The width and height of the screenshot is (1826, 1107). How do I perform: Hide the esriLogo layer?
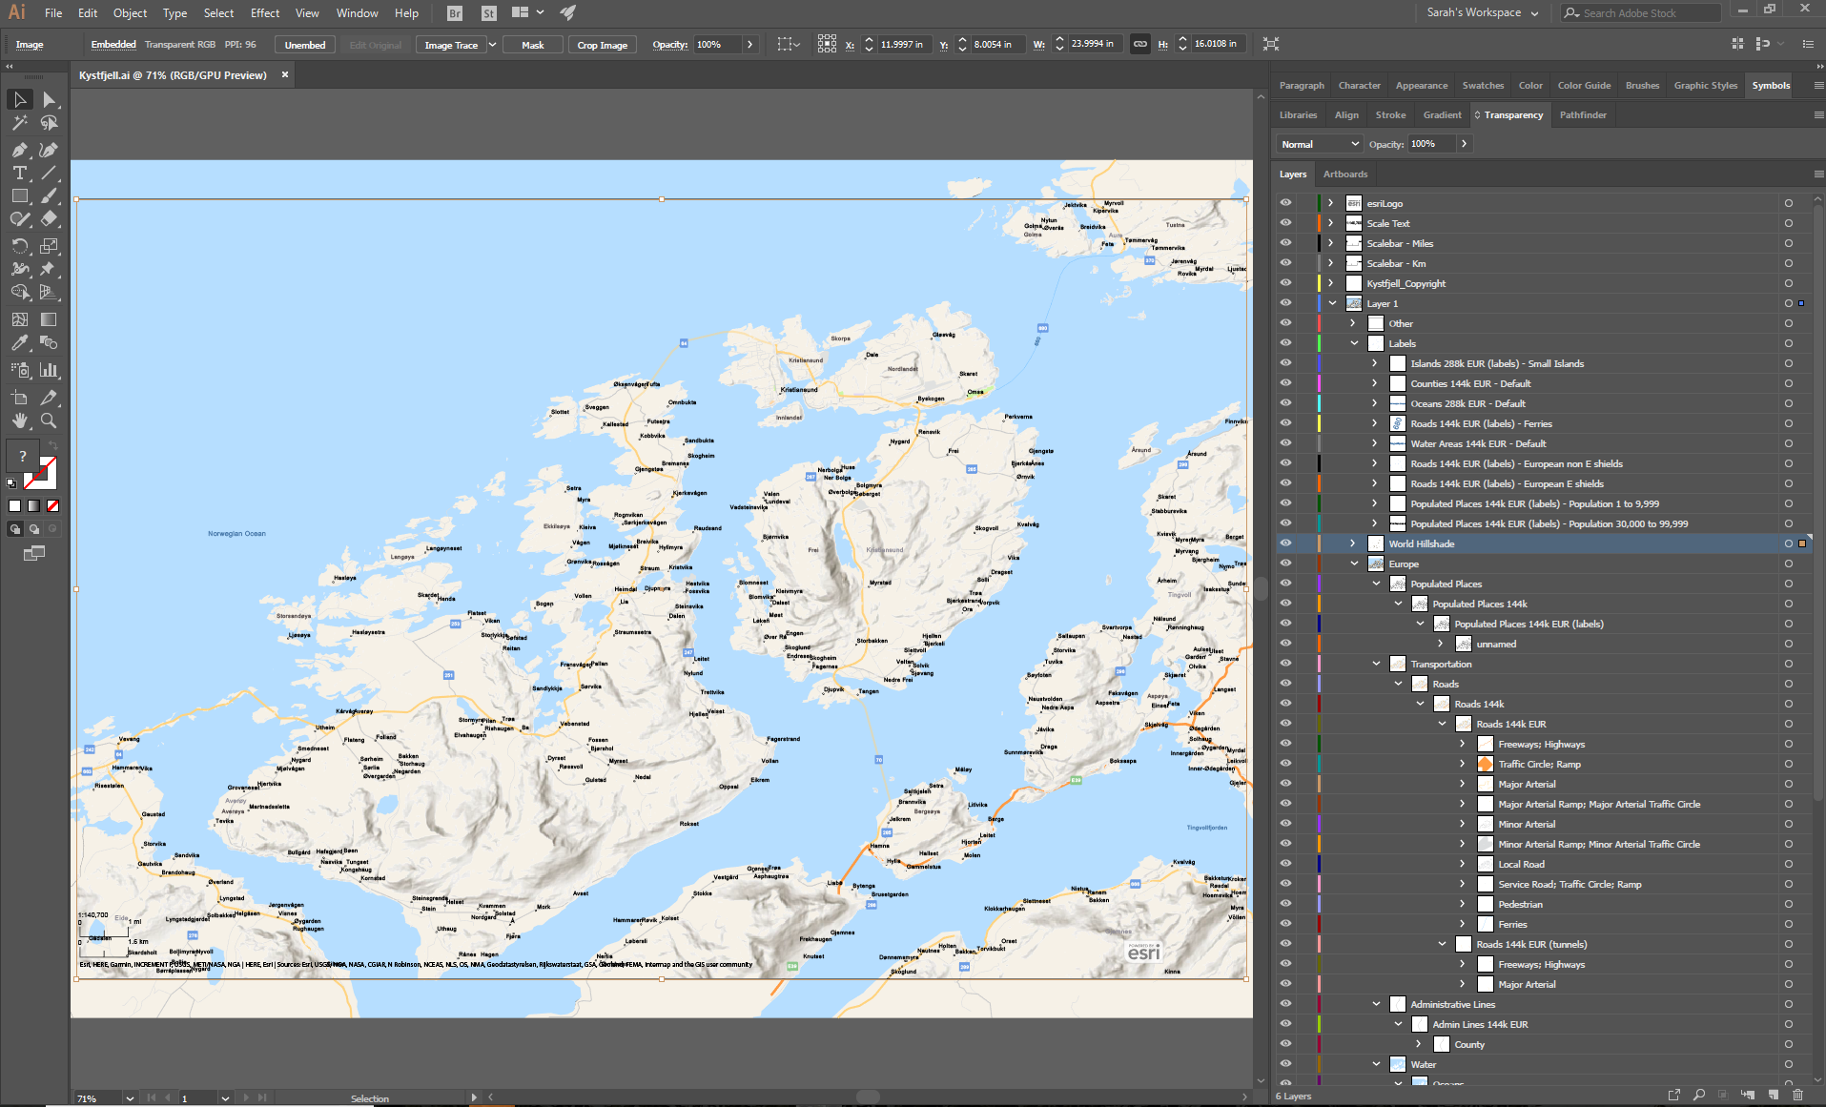click(1285, 203)
